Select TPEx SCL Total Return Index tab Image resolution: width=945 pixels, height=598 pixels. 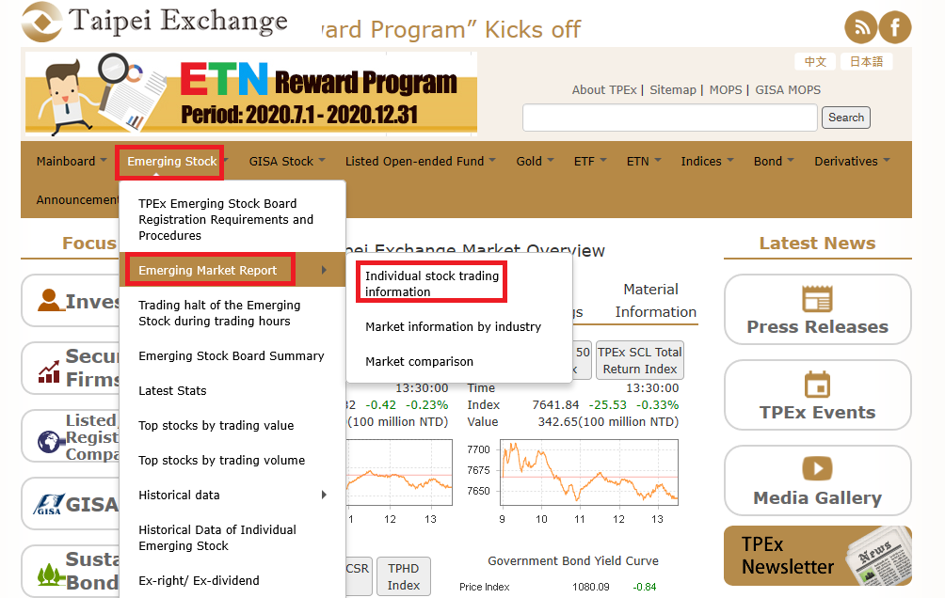click(x=639, y=360)
